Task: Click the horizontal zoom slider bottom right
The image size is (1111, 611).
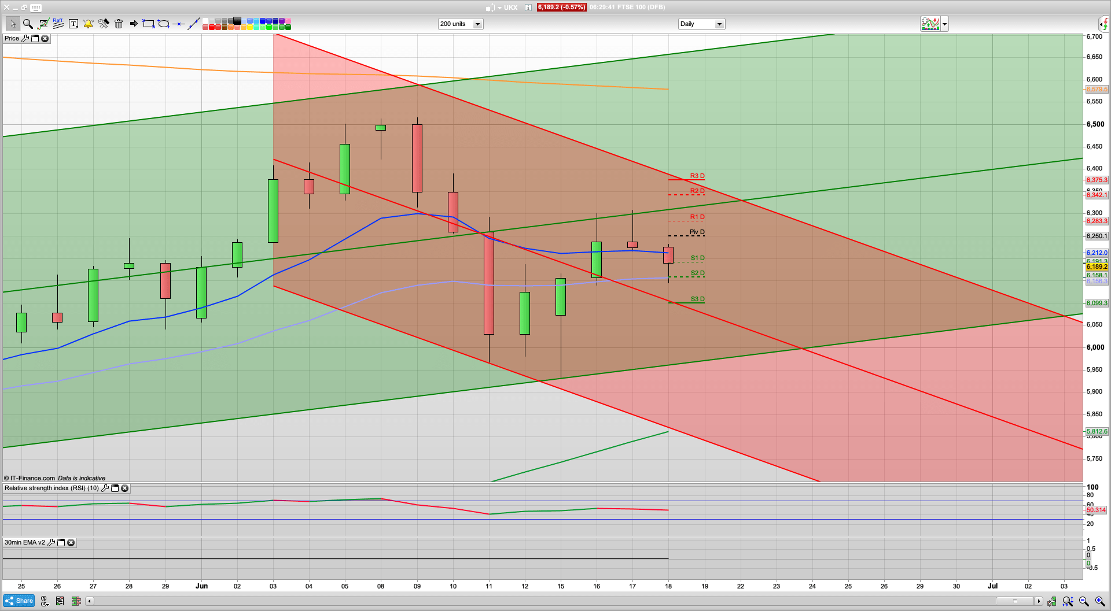Action: [1014, 601]
